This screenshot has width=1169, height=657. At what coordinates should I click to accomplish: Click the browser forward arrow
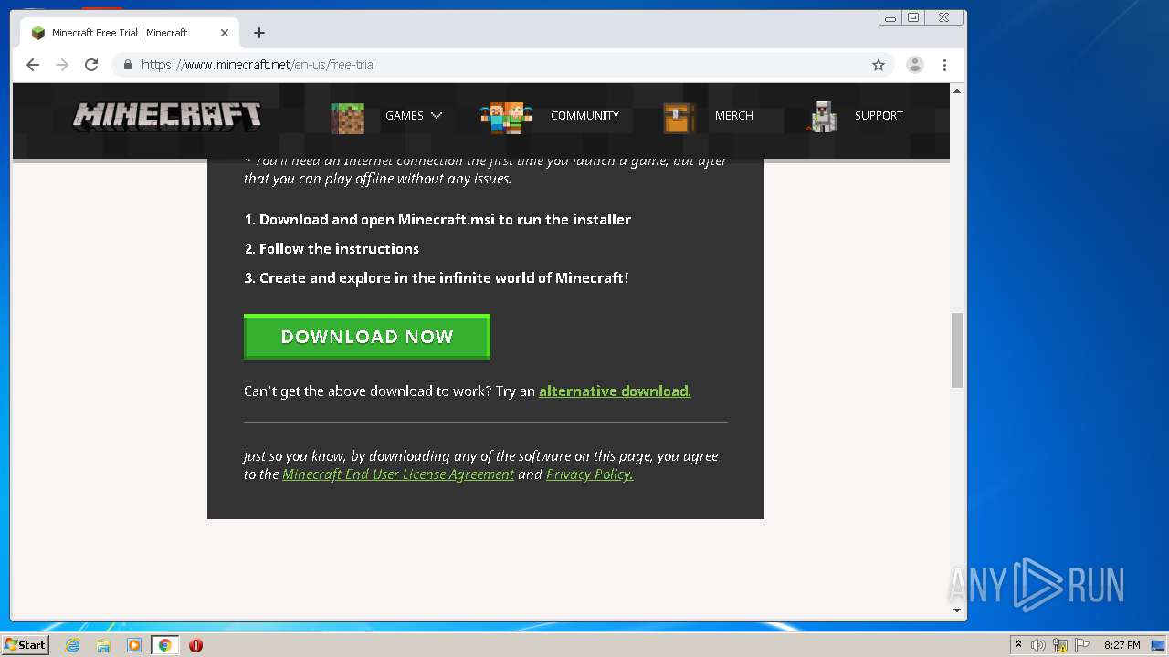click(62, 65)
